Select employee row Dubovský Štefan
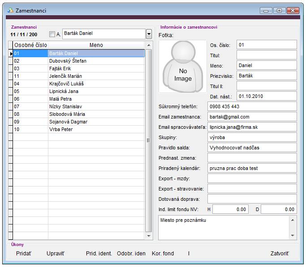The height and width of the screenshot is (267, 306). (78, 61)
